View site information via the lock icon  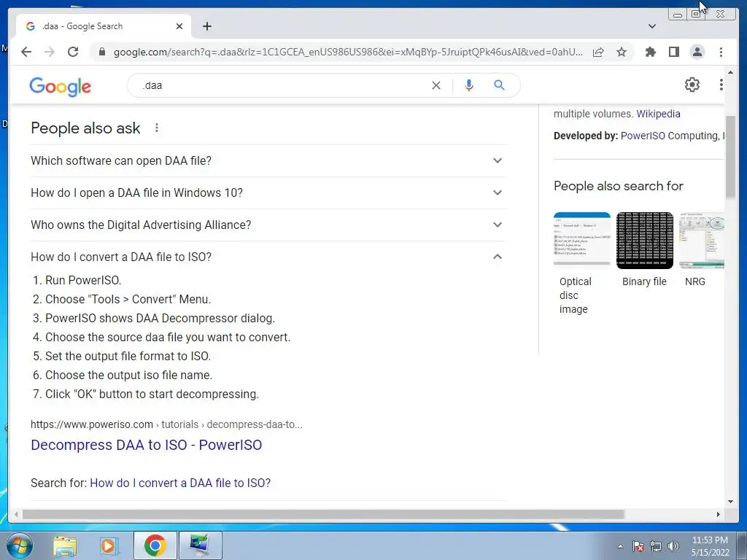(x=101, y=52)
